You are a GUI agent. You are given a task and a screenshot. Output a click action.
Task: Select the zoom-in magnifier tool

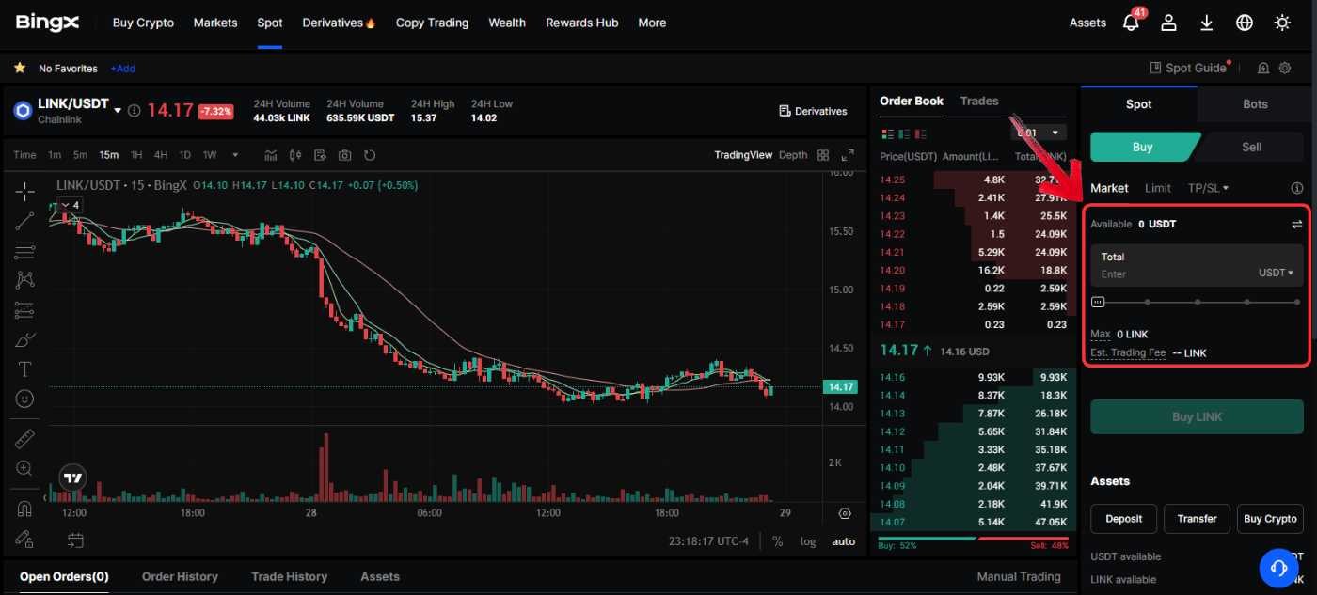click(25, 468)
